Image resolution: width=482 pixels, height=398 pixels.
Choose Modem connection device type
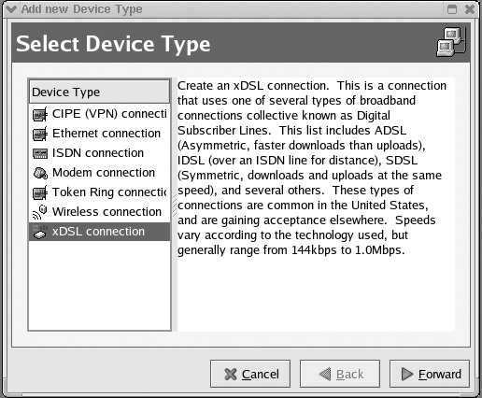click(100, 173)
